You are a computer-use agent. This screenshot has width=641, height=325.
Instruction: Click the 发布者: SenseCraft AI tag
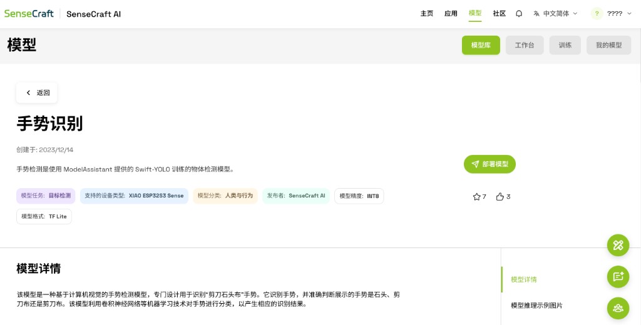click(296, 196)
